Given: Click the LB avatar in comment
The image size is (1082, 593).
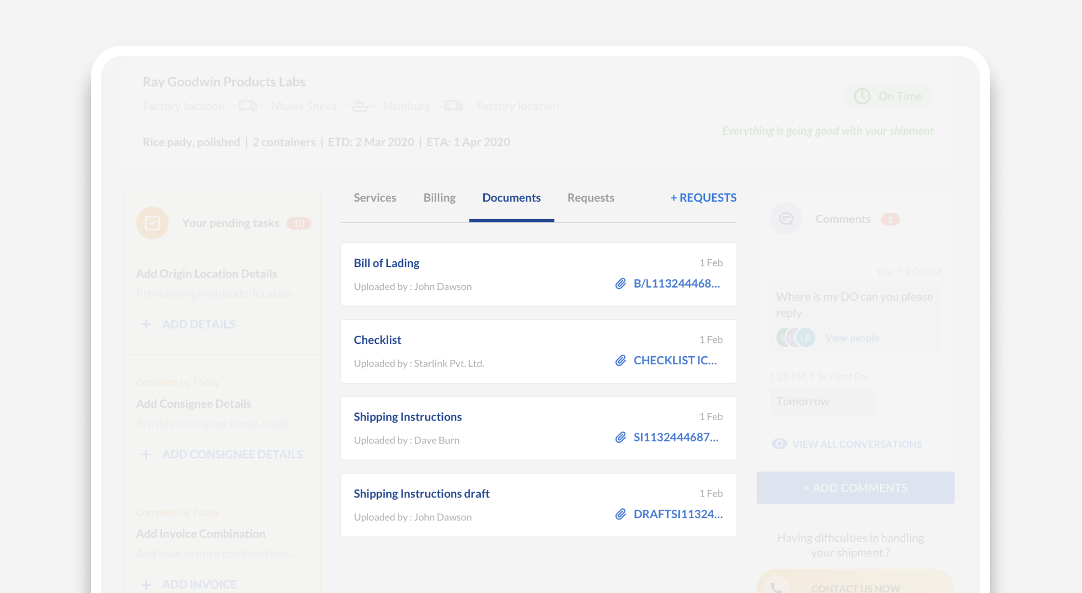Looking at the screenshot, I should click(x=806, y=338).
